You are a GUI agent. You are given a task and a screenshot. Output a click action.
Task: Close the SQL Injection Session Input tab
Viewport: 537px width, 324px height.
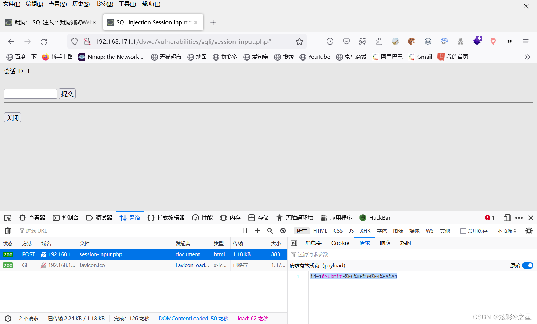point(196,22)
